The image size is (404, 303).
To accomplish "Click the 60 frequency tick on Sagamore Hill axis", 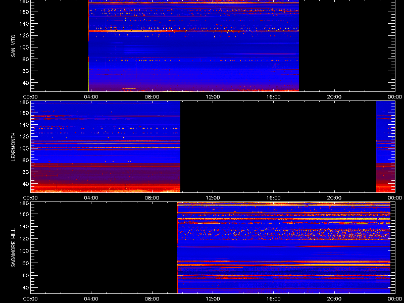I will 26,275.
